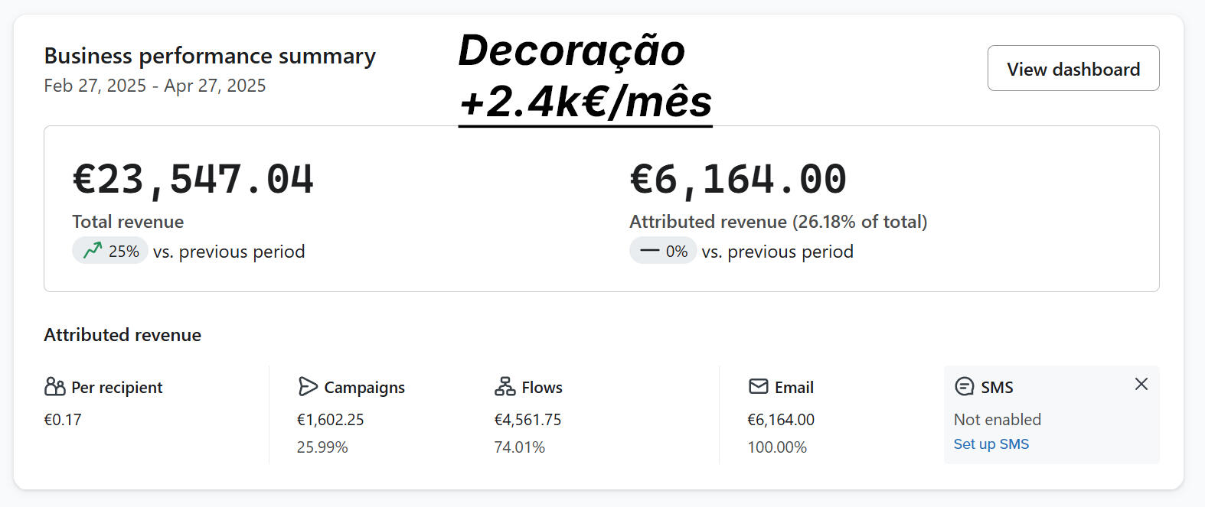This screenshot has height=507, width=1205.
Task: Click the Attributed revenue (26.18% of total) label
Action: [778, 222]
